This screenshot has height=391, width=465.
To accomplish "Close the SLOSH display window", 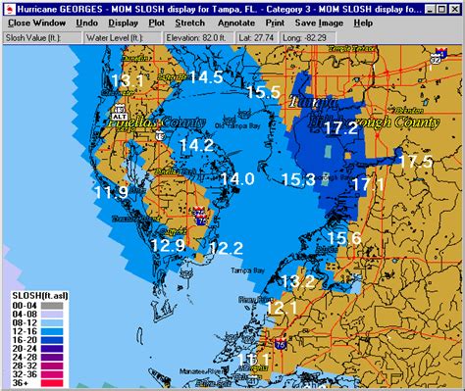I will (454, 9).
